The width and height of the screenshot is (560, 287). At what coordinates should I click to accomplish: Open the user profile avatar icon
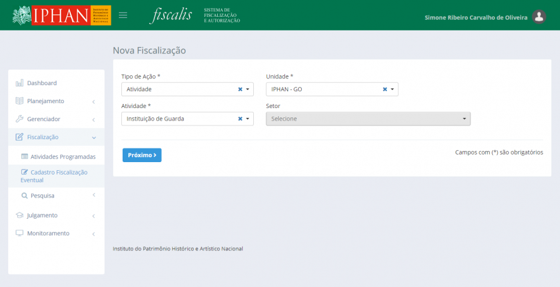(539, 17)
